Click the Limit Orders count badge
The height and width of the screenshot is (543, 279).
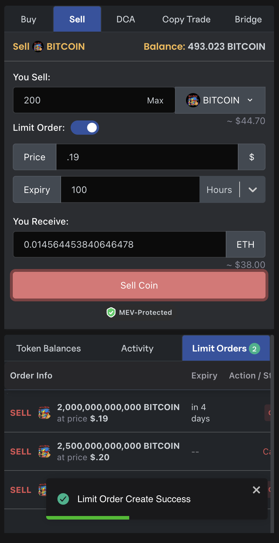(x=254, y=349)
